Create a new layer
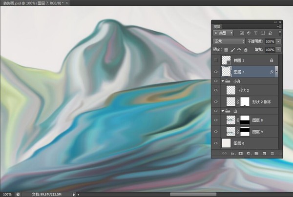 (x=264, y=153)
